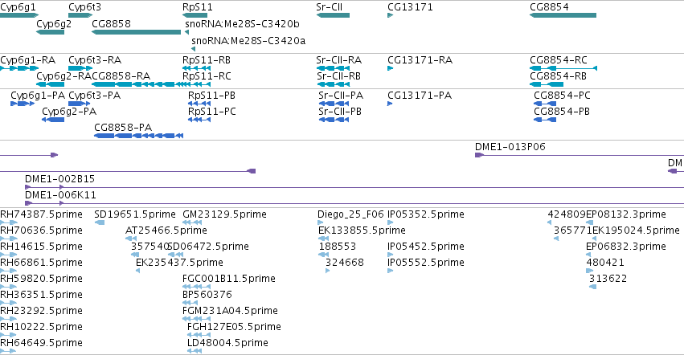This screenshot has height=355, width=684.
Task: Click the Sr-CII-PA protein label
Action: pyautogui.click(x=341, y=95)
